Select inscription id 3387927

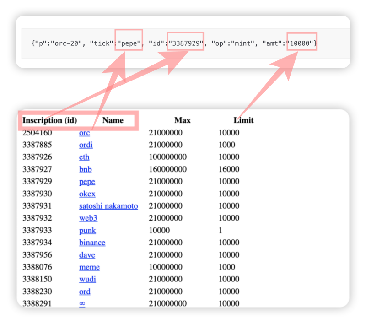point(37,169)
